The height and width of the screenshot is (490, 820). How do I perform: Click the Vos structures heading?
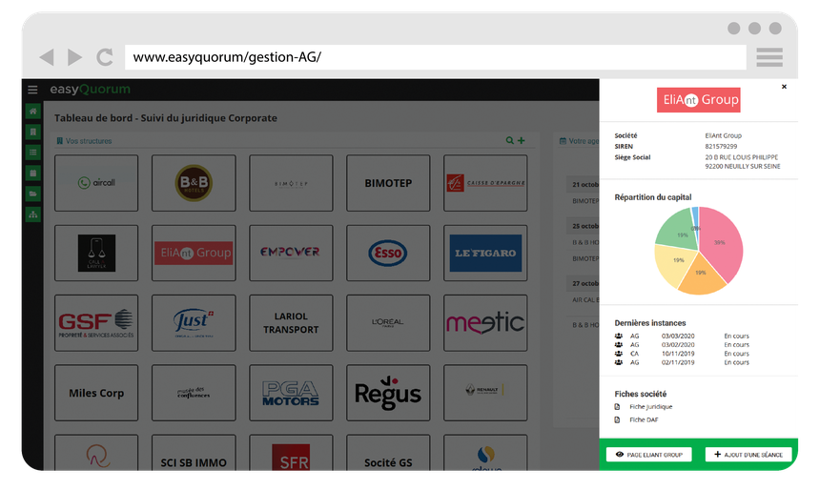click(x=84, y=141)
